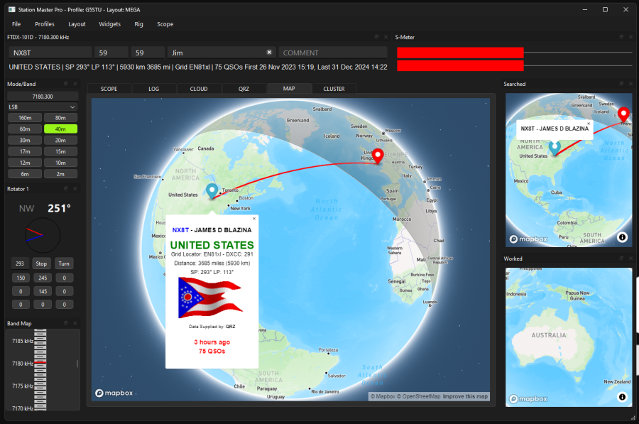Float the Searched map panel
This screenshot has width=639, height=424.
pyautogui.click(x=621, y=84)
